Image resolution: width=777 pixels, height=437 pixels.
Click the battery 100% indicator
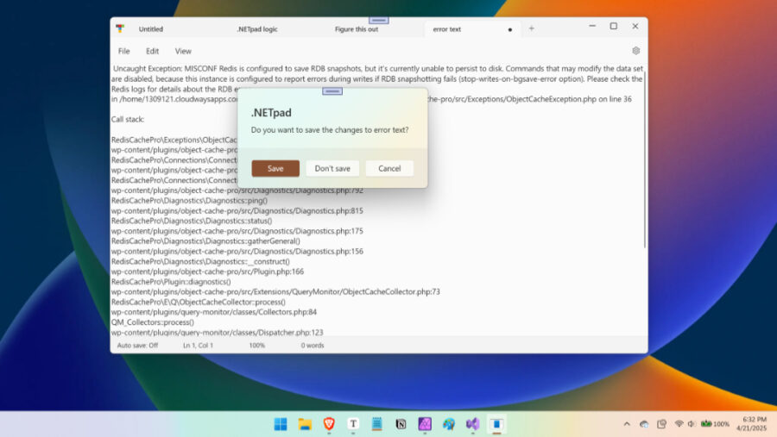pos(715,423)
